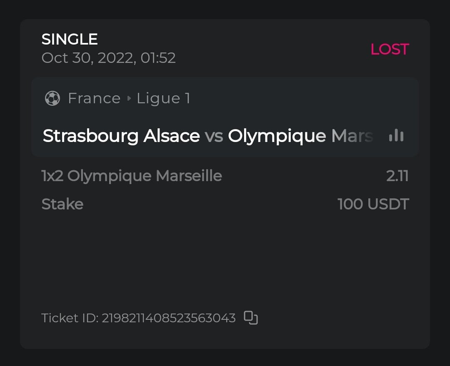The height and width of the screenshot is (366, 450).
Task: Click the soccer ball sport icon
Action: tap(52, 98)
